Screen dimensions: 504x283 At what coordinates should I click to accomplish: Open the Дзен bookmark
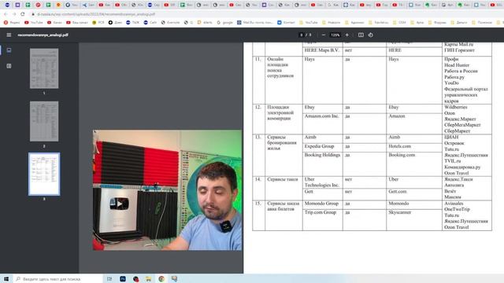point(116,23)
